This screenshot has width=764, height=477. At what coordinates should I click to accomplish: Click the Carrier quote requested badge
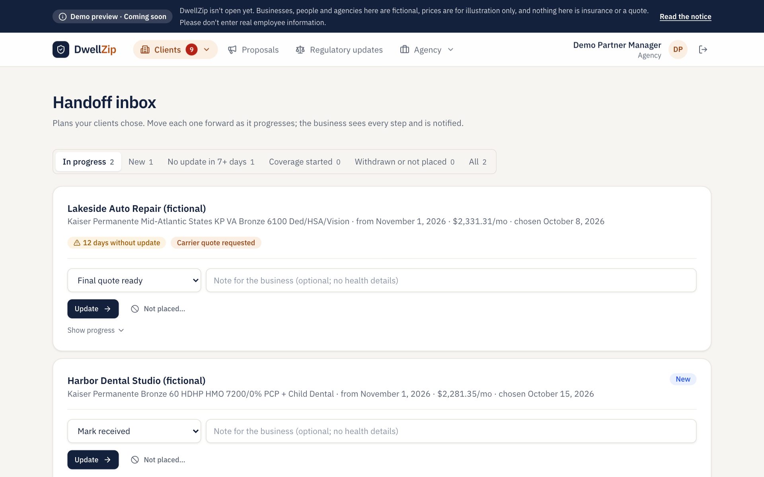coord(216,243)
